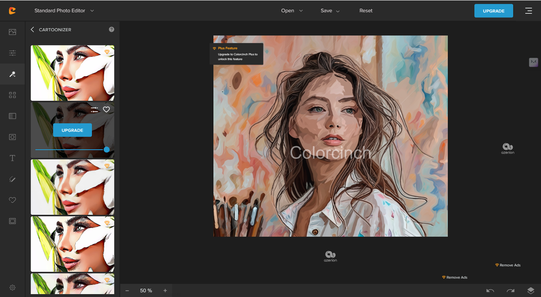Select the Text tool icon
Image resolution: width=541 pixels, height=297 pixels.
[x=13, y=158]
